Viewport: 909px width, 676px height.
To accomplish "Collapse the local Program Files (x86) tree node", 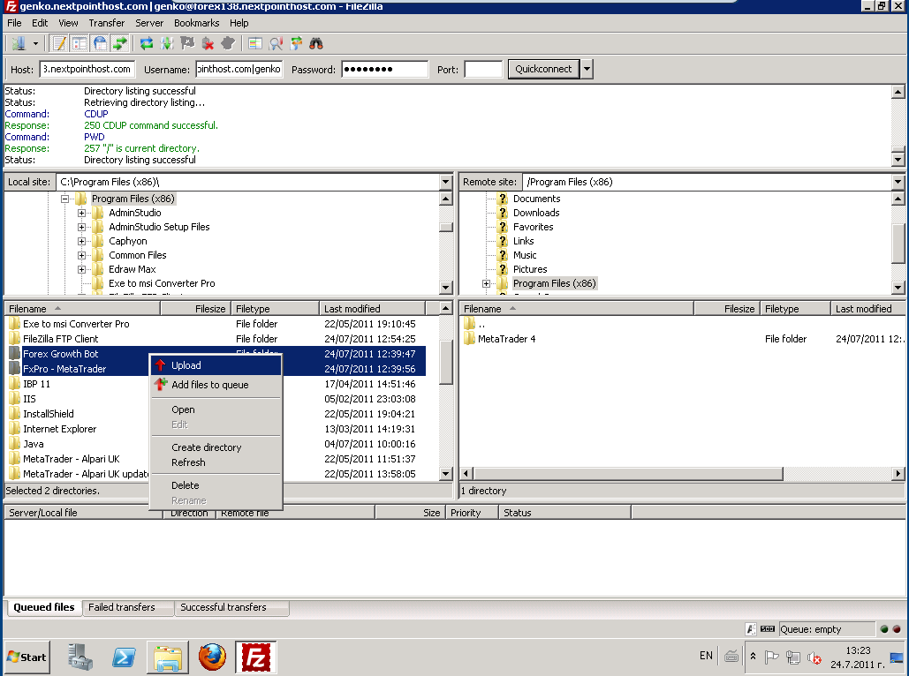I will pyautogui.click(x=65, y=199).
